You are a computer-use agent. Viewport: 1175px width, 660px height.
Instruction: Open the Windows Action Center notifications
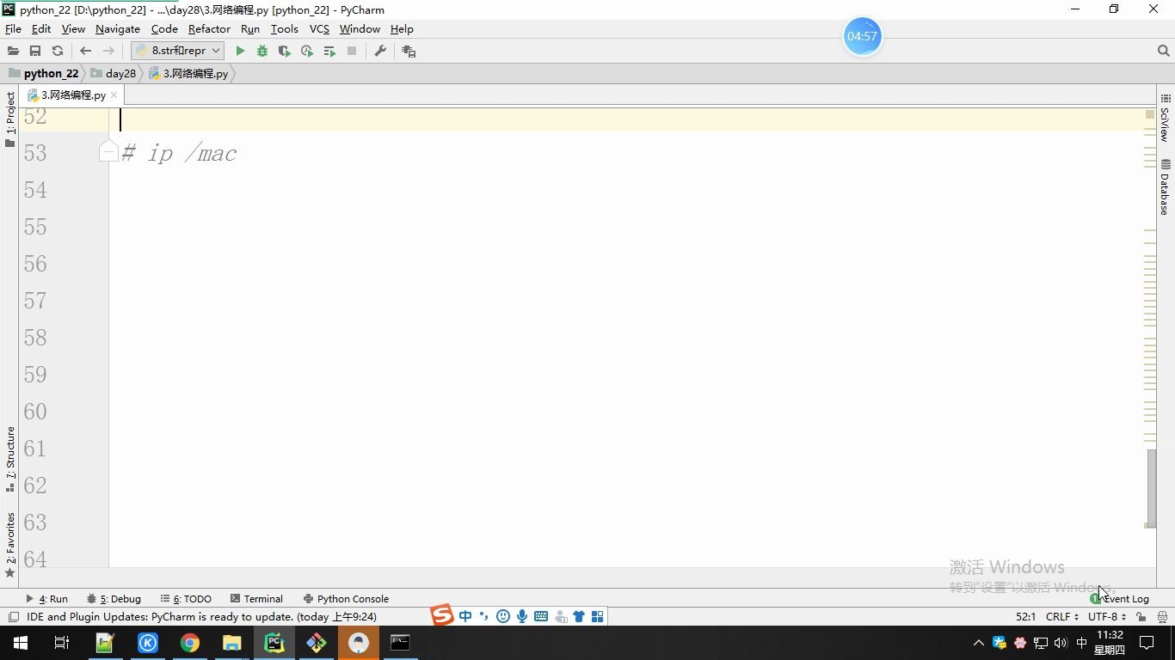tap(1147, 643)
